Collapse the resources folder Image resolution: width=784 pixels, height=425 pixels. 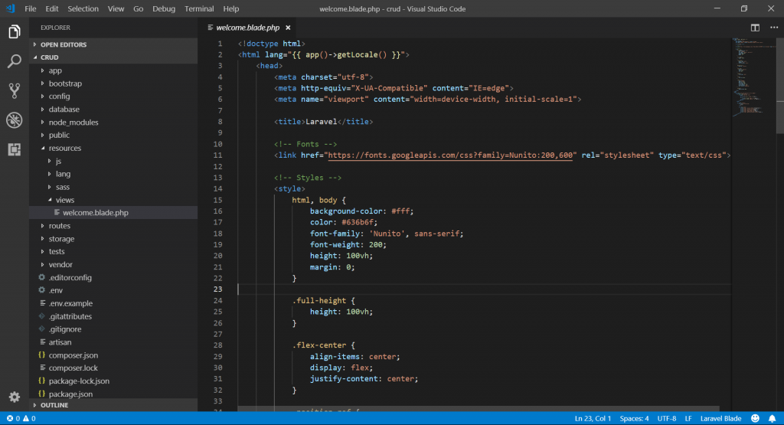pyautogui.click(x=64, y=148)
